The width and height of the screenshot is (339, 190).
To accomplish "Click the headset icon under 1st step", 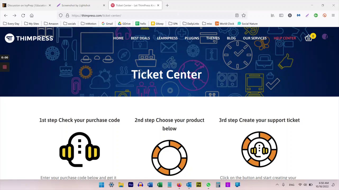I will 80,150.
